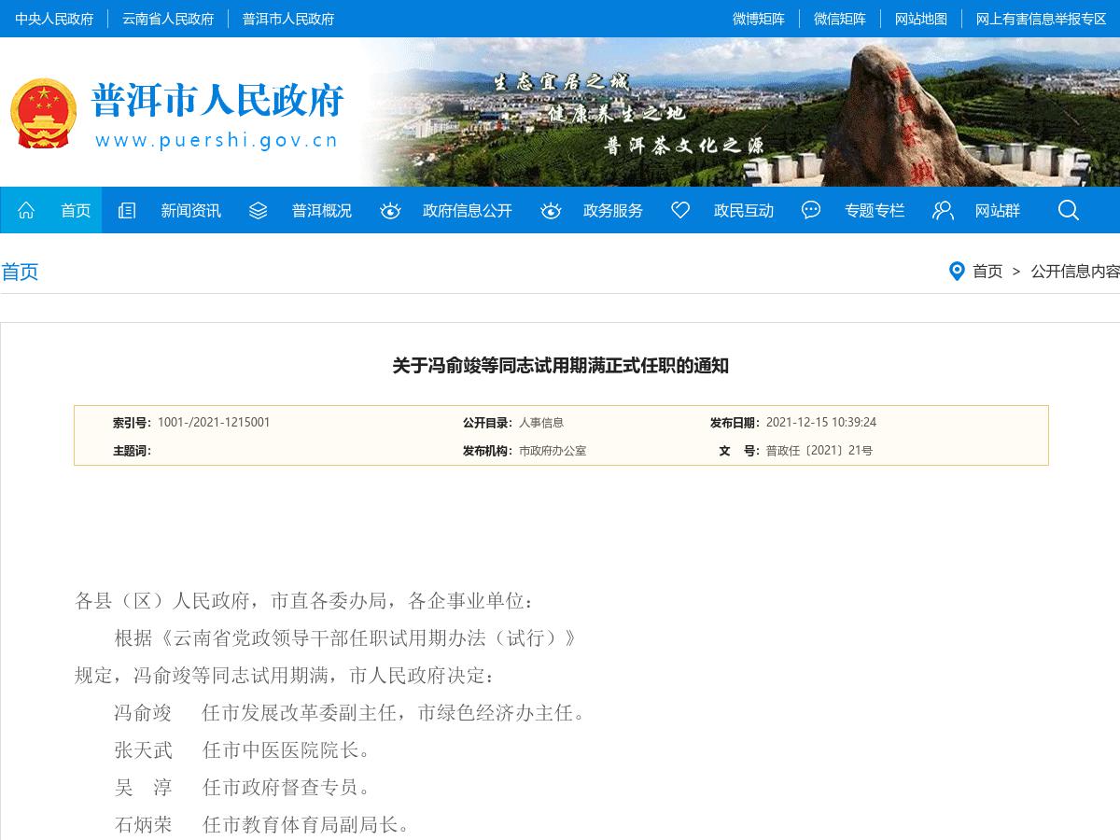Open the 中央人民政府 link

pos(54,19)
